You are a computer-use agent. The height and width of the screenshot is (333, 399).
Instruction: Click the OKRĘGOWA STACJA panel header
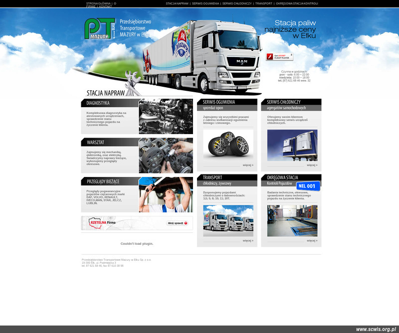291,180
